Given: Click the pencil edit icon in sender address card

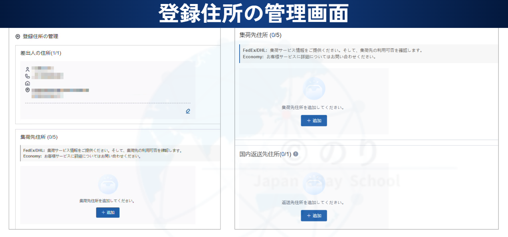Looking at the screenshot, I should click(188, 111).
